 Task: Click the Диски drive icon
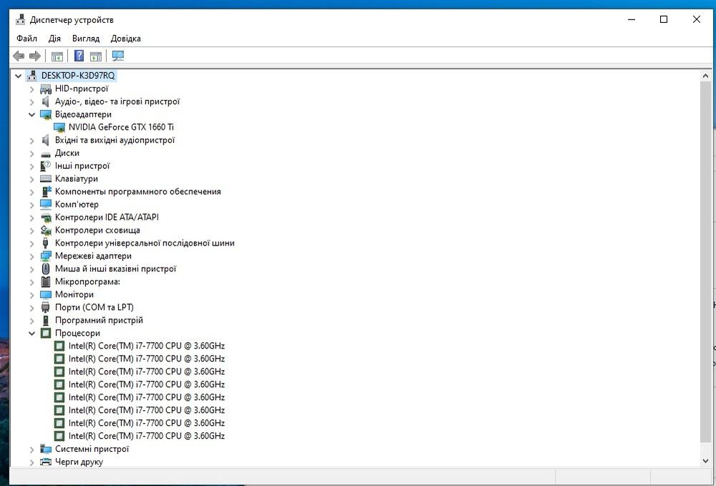point(46,153)
